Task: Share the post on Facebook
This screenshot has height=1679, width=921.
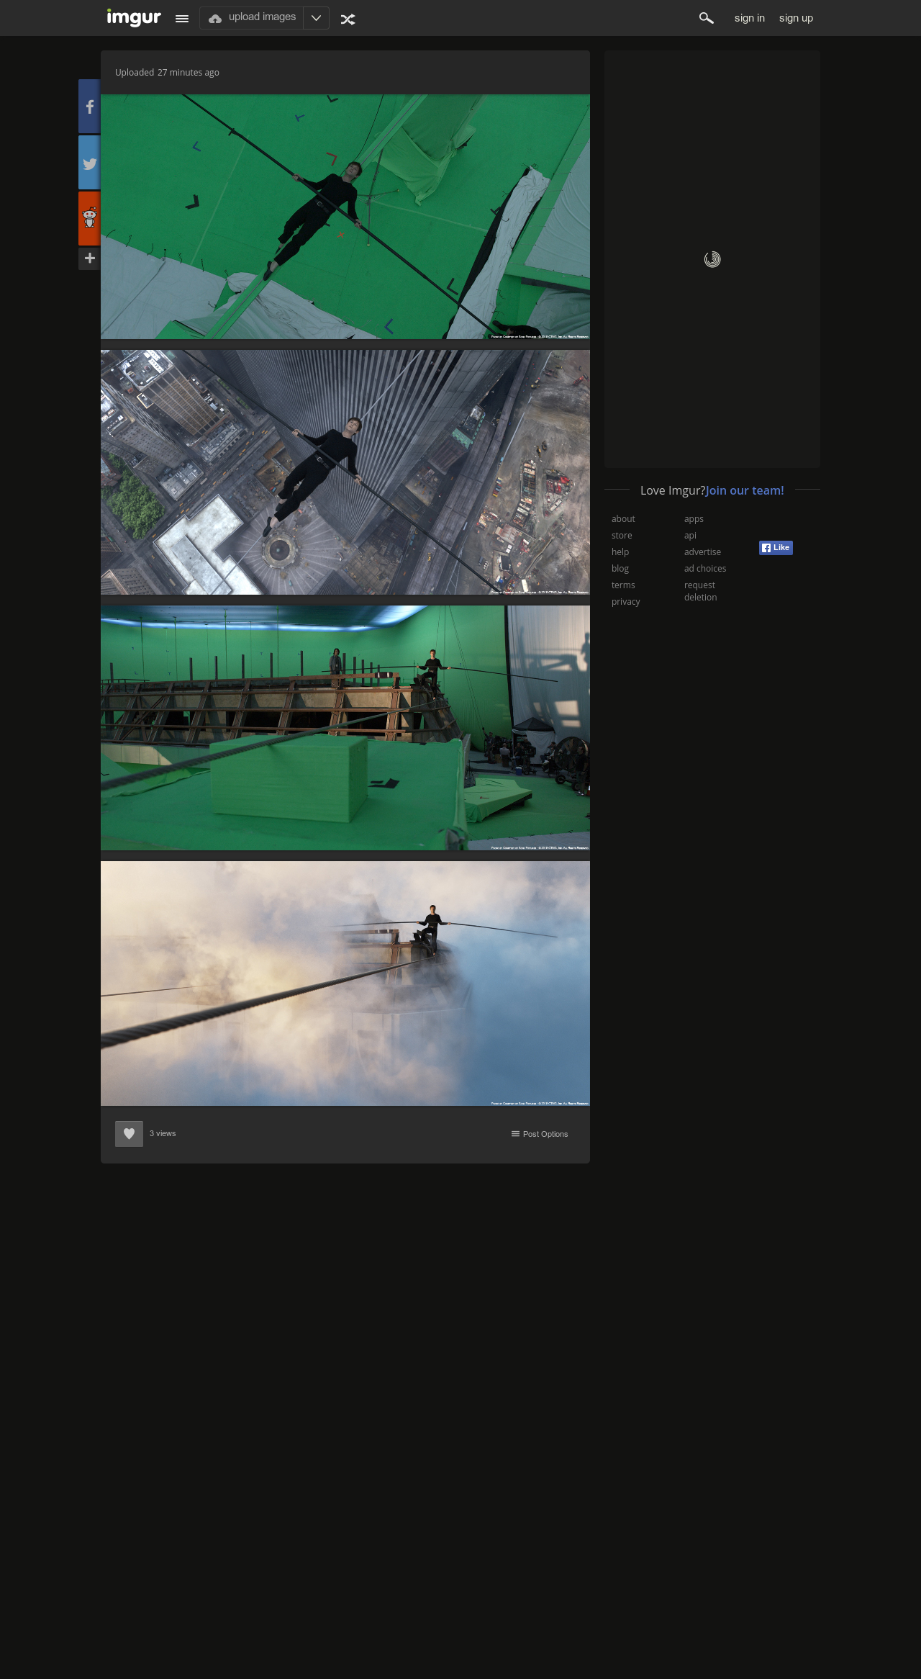Action: coord(89,107)
